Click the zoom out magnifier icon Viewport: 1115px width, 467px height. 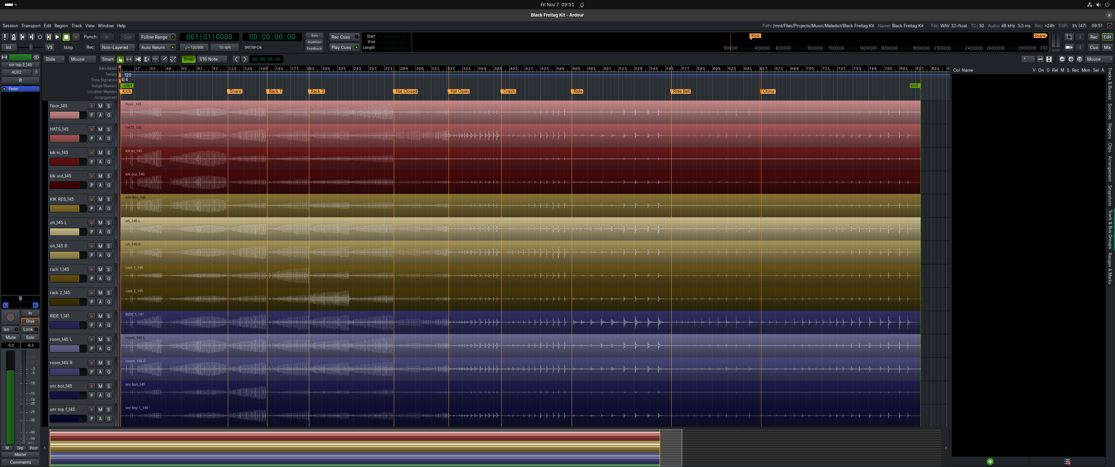coord(1062,59)
